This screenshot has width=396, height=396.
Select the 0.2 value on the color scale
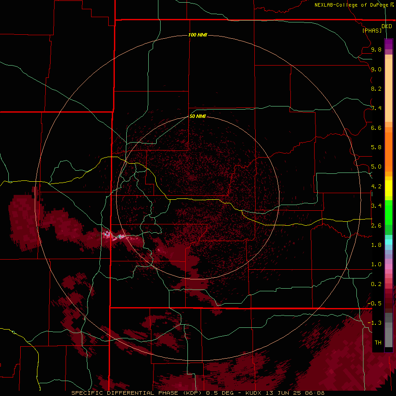pyautogui.click(x=376, y=284)
